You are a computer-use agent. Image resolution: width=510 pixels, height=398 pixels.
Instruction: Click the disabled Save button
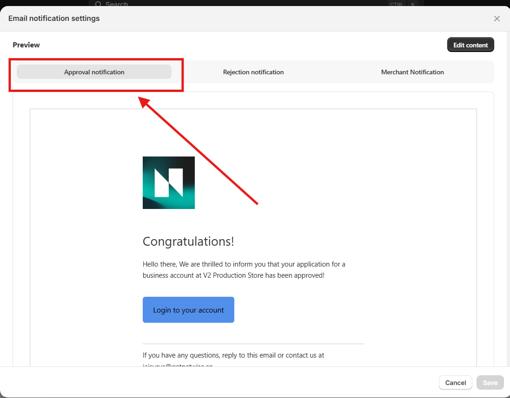[490, 382]
